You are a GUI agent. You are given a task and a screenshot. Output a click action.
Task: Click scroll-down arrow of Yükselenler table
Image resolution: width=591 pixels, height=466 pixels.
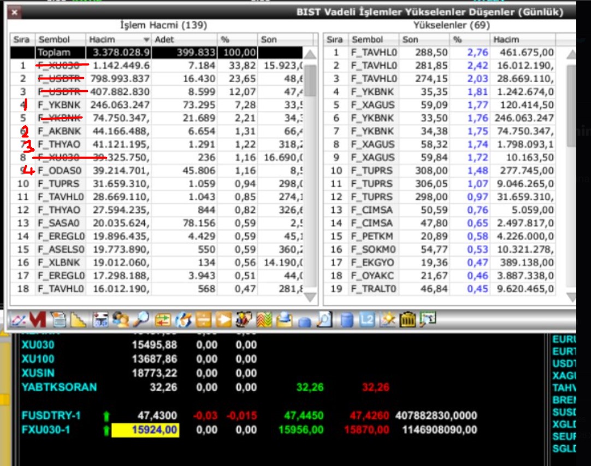[571, 298]
